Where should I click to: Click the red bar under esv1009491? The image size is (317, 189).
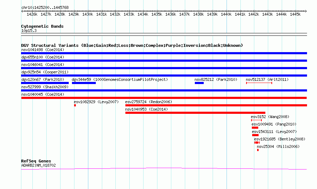[255, 128]
